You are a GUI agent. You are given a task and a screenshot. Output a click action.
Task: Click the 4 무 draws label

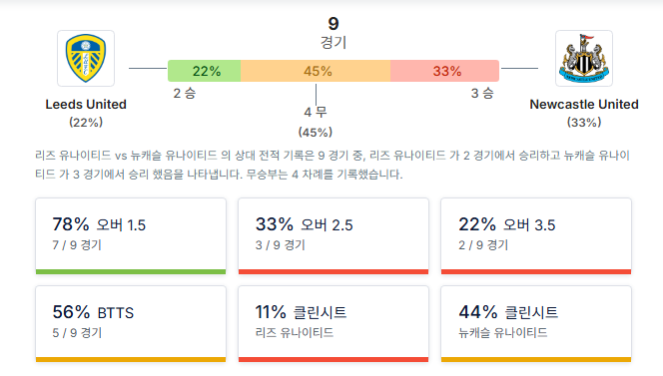[x=316, y=112]
